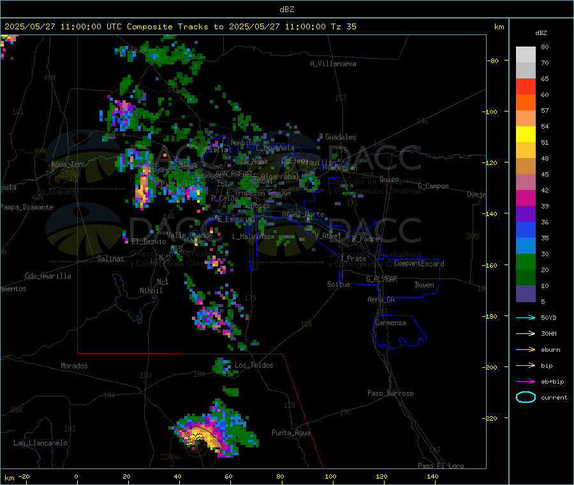Click the 54 dBZ yellow legend swatch
The image size is (574, 485).
click(x=526, y=134)
